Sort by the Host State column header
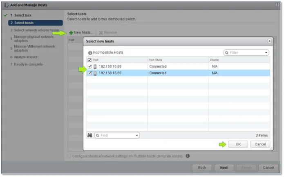 (178, 60)
